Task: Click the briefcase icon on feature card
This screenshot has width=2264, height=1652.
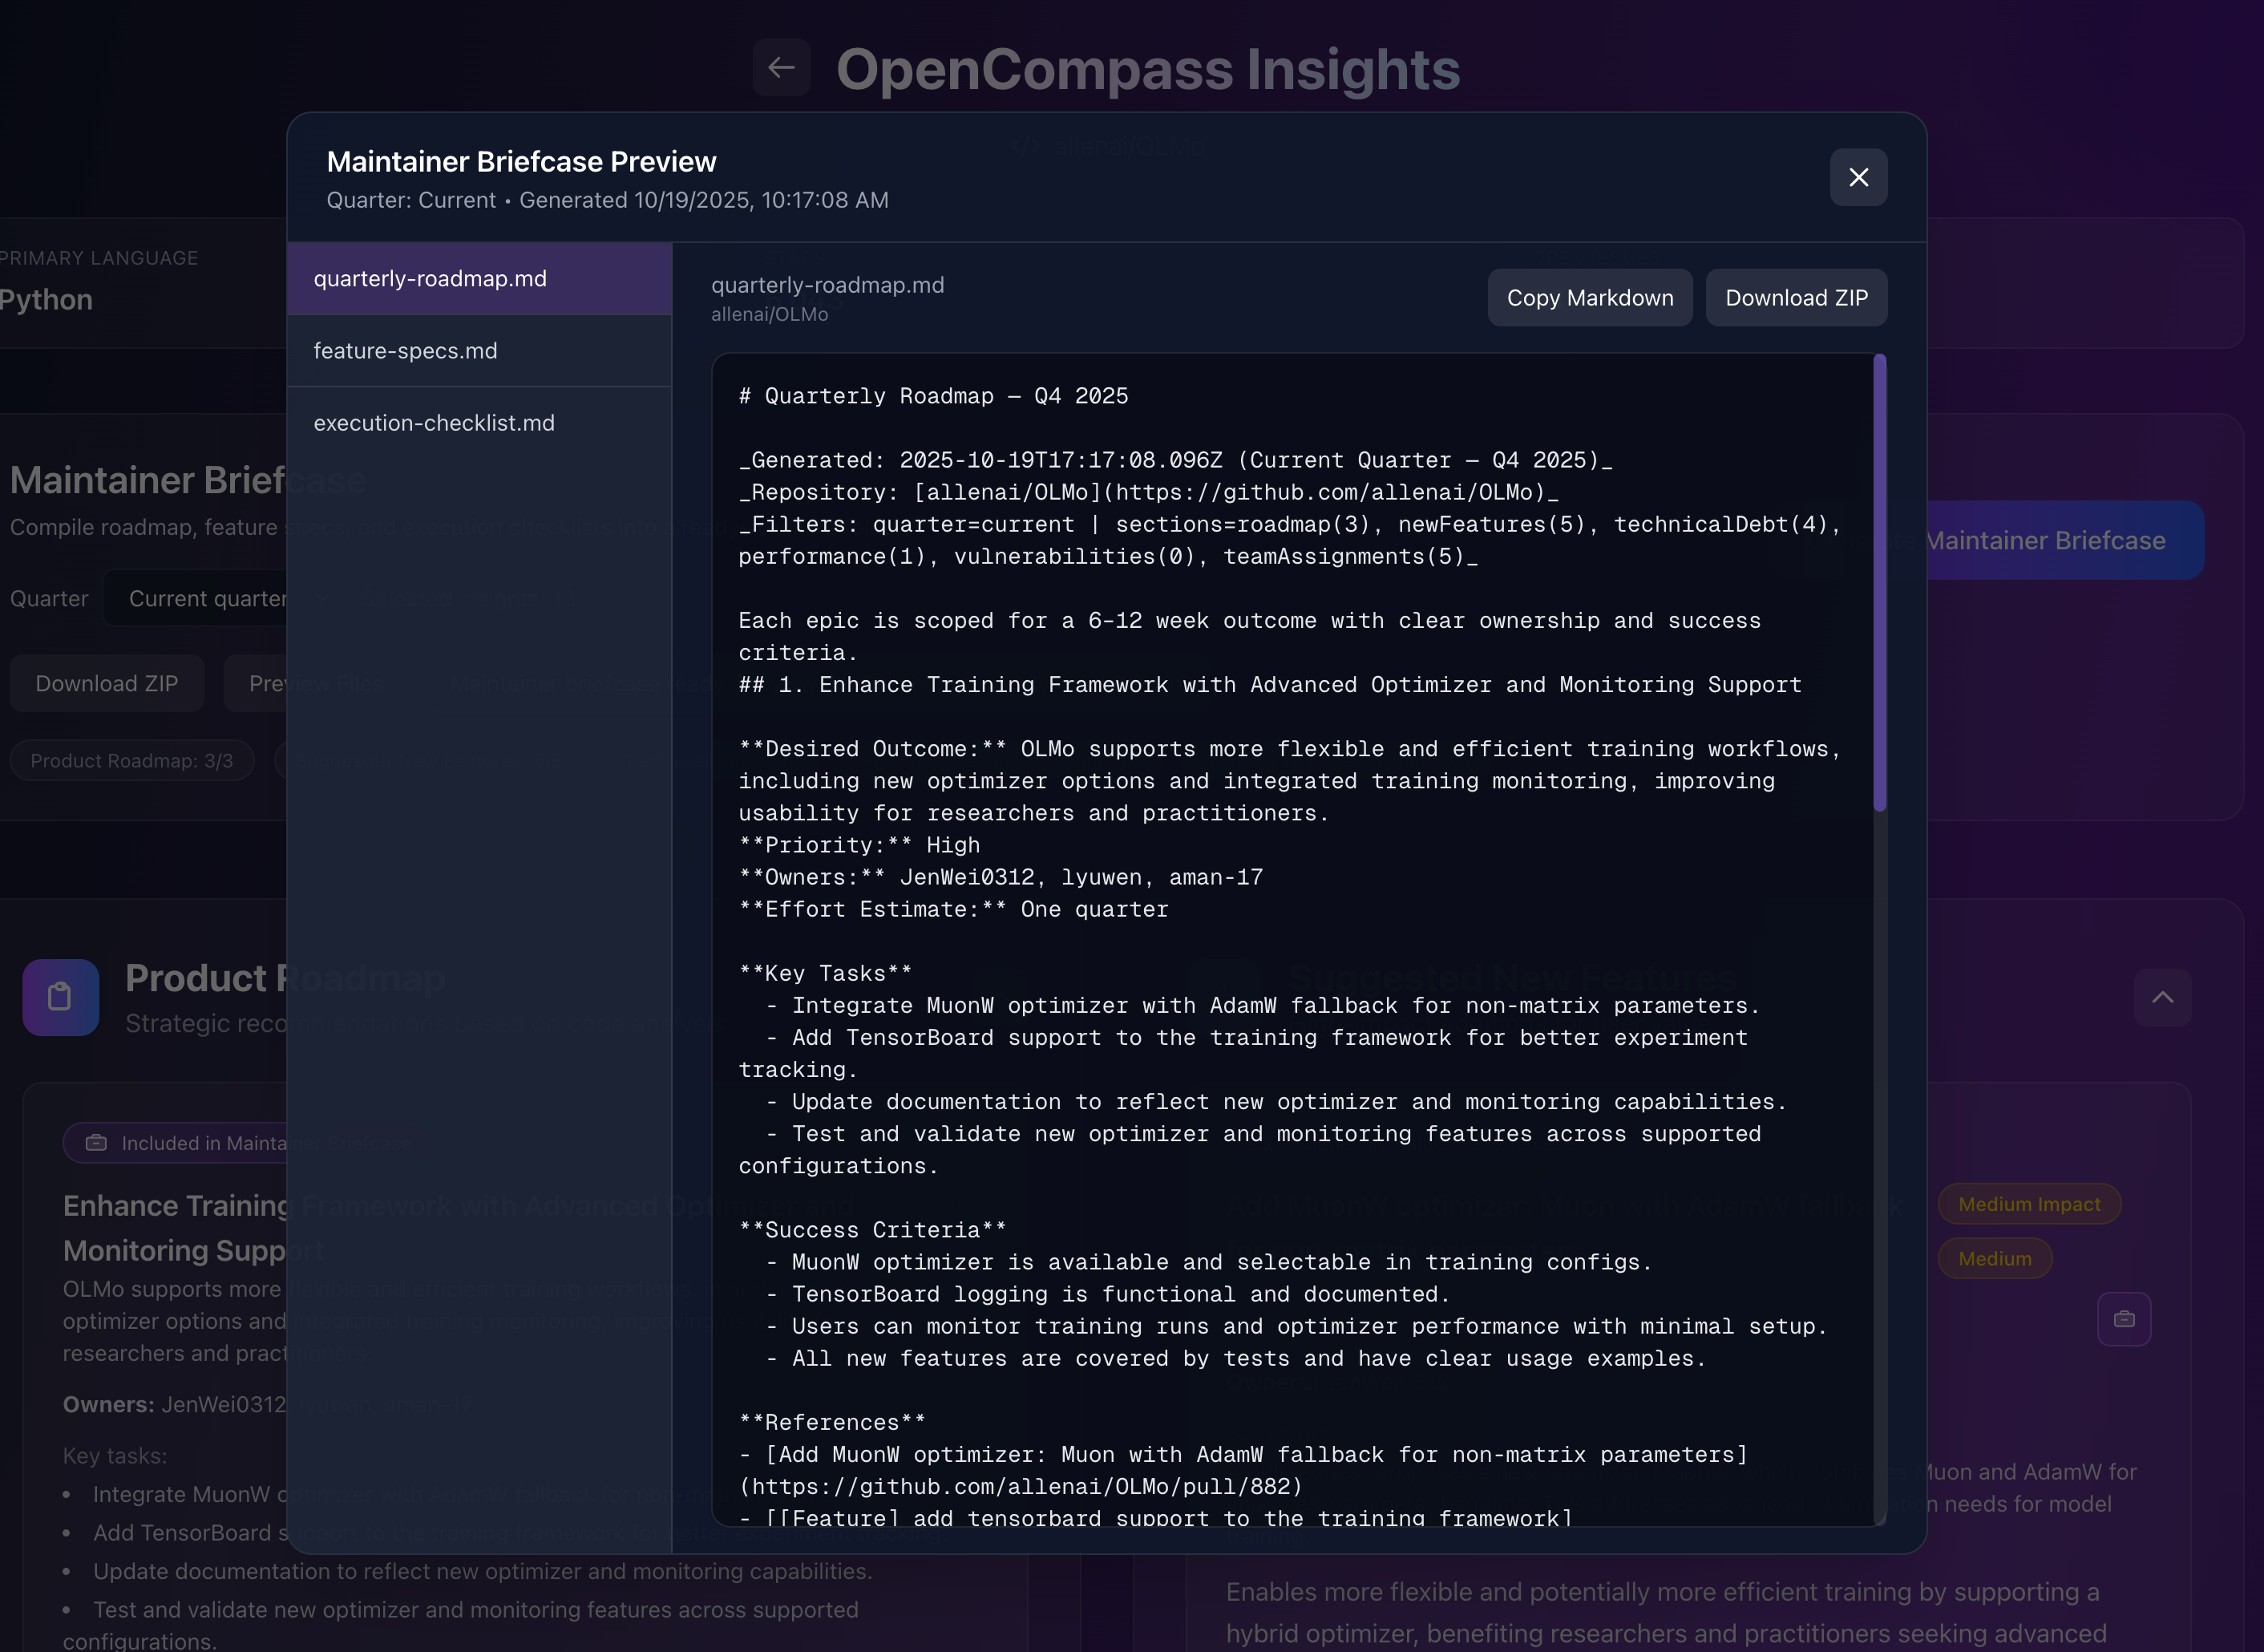Action: pos(2123,1319)
